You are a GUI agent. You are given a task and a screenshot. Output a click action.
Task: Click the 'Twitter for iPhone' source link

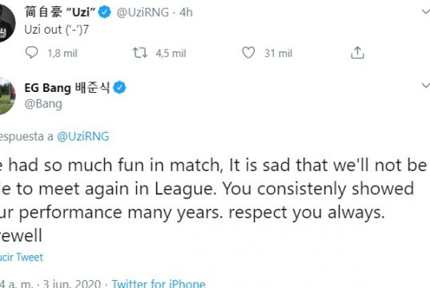tap(159, 283)
